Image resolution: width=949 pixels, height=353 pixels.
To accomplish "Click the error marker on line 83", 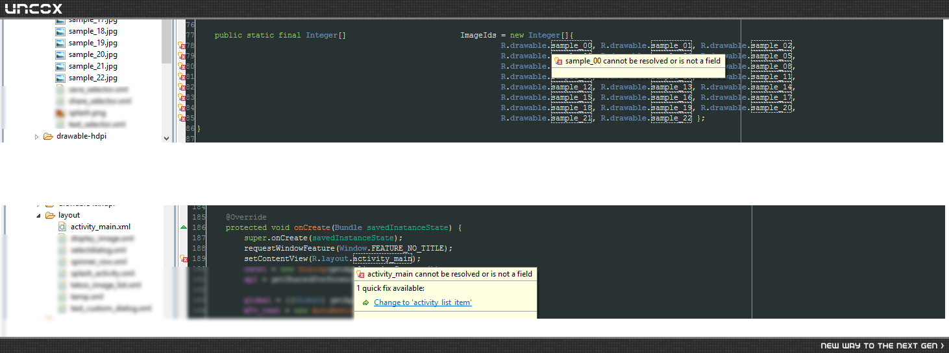I will 182,98.
